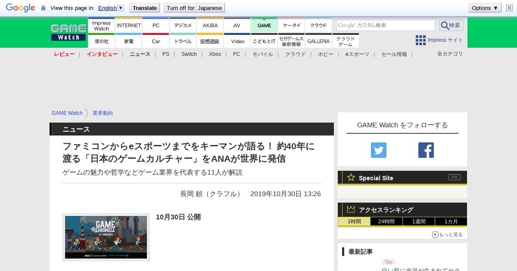
Task: Focus the Google custom search field
Action: [386, 25]
